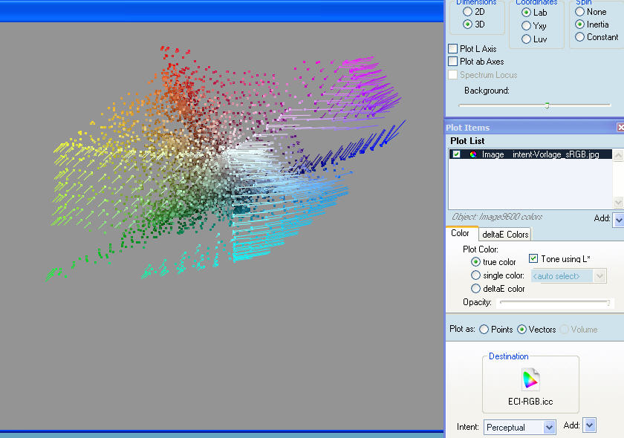Select the 2D dimensions radio button
This screenshot has width=624, height=438.
(x=467, y=12)
